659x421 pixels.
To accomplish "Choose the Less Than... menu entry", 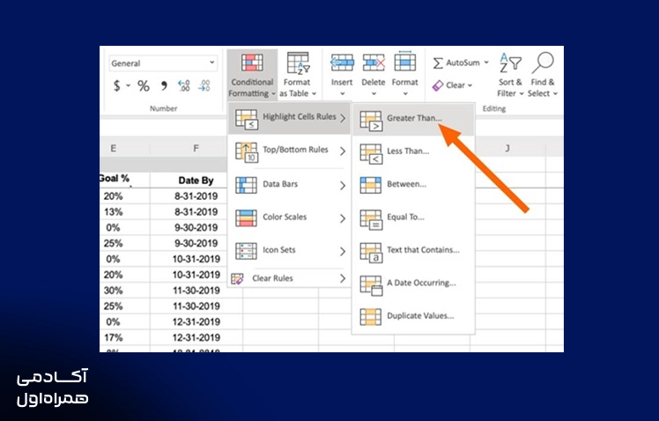I will (x=413, y=151).
